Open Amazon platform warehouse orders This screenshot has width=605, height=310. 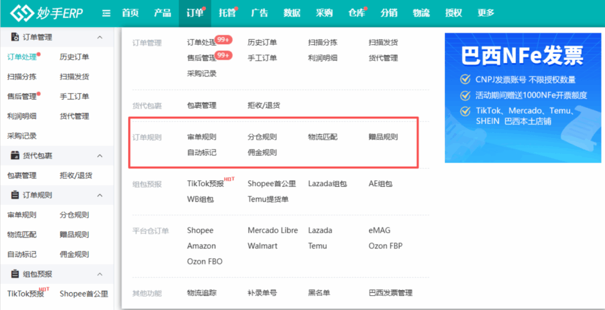tap(201, 246)
